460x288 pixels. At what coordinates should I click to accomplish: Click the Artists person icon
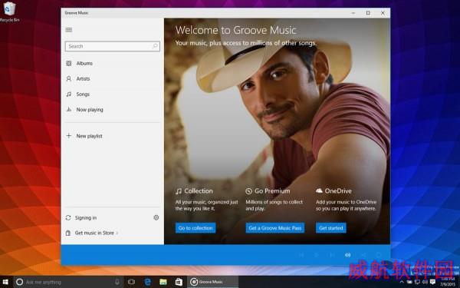click(69, 79)
